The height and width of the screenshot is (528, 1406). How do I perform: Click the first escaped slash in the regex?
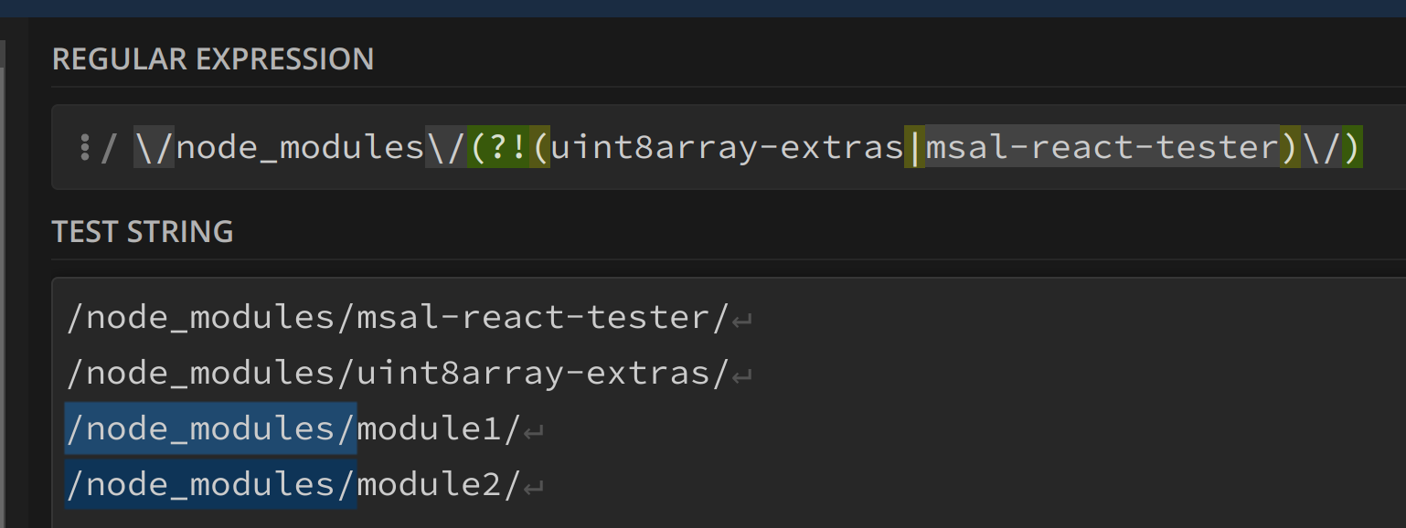[154, 147]
